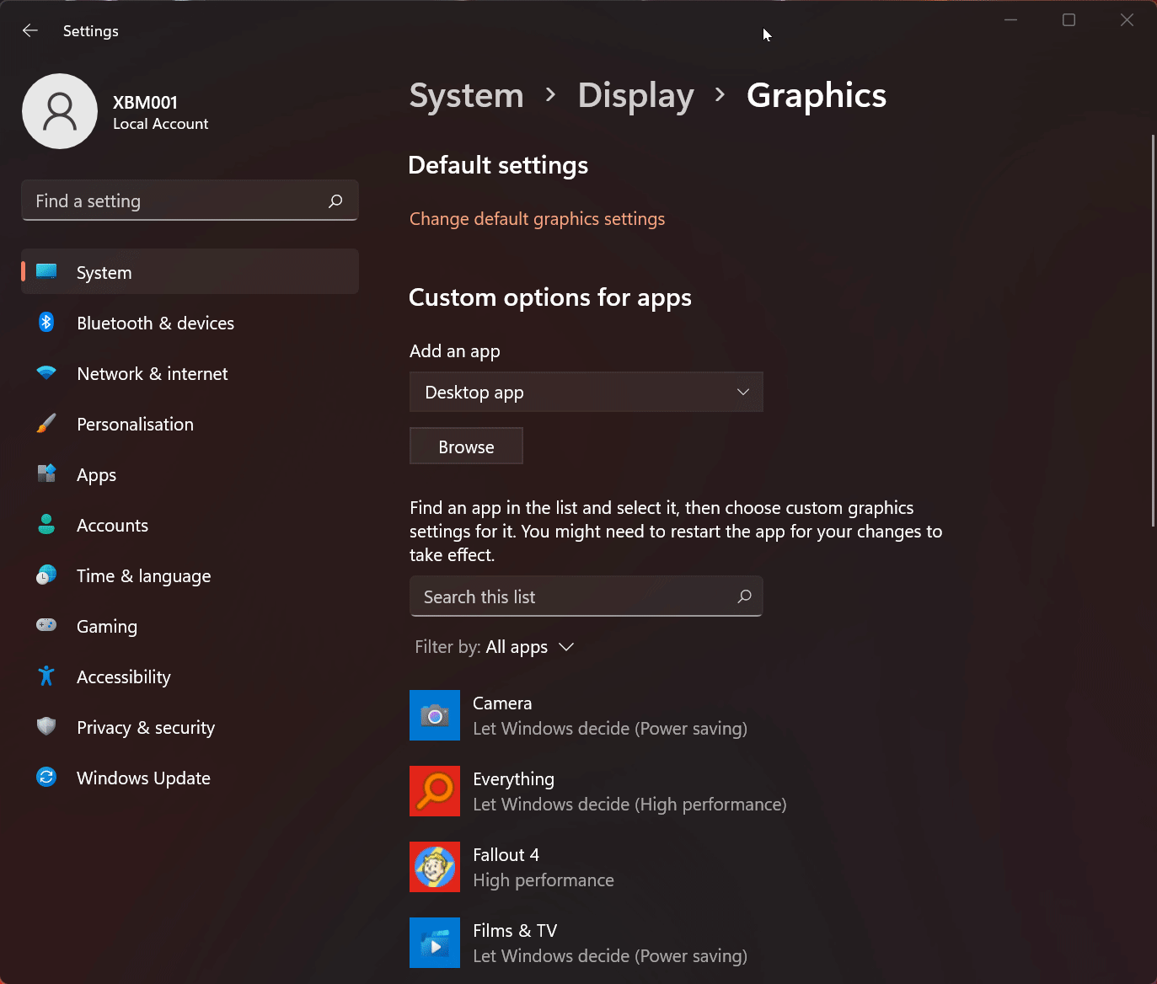Select the Fallout 4 app icon
1157x984 pixels.
pos(435,867)
